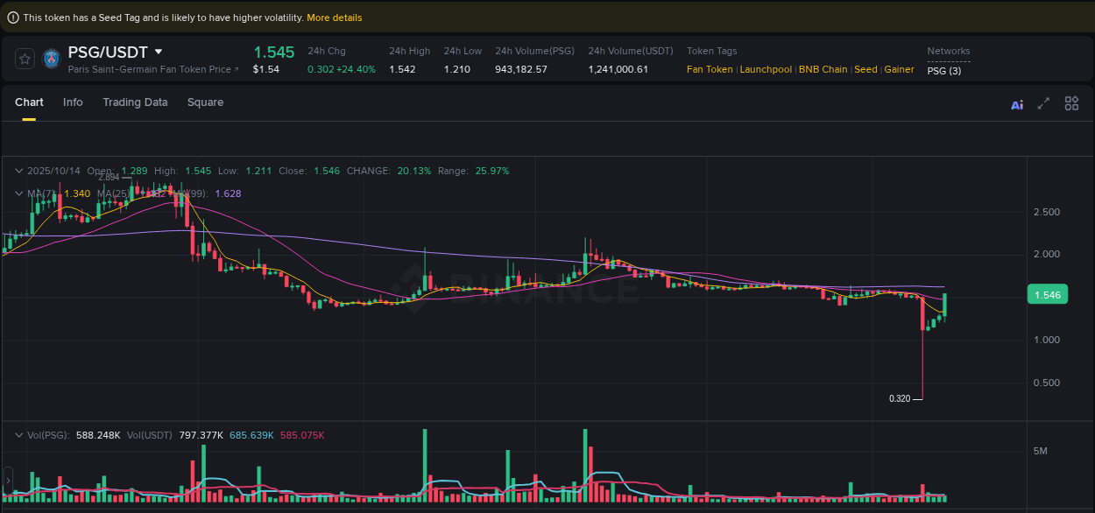This screenshot has width=1095, height=513.
Task: Collapse the Vol(PSG) indicator row
Action: click(x=18, y=434)
